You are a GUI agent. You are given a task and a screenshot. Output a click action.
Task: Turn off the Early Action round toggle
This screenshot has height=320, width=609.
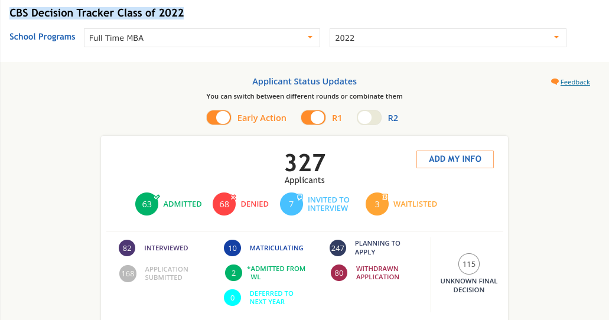pos(219,117)
